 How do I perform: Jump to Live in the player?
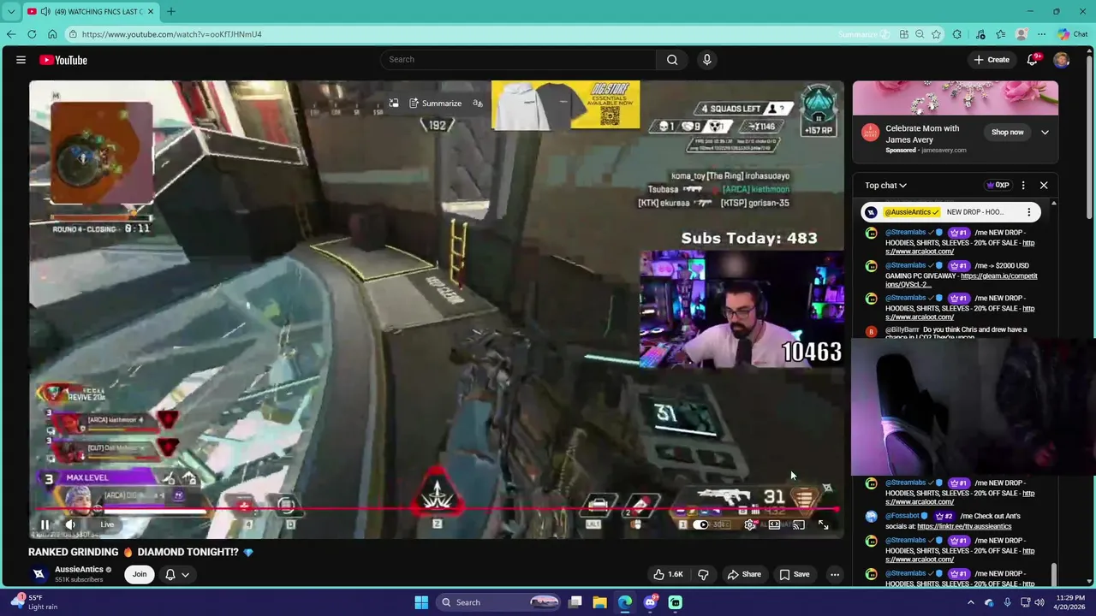107,524
